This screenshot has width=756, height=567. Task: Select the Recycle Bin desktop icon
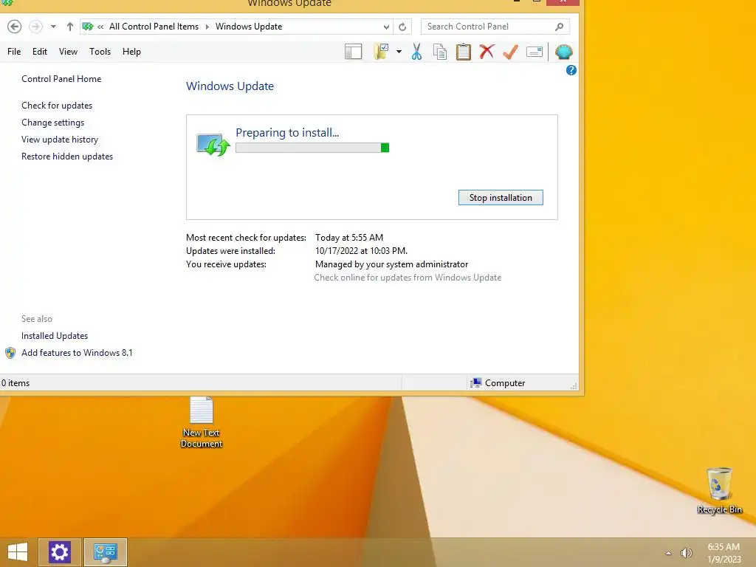tap(719, 491)
